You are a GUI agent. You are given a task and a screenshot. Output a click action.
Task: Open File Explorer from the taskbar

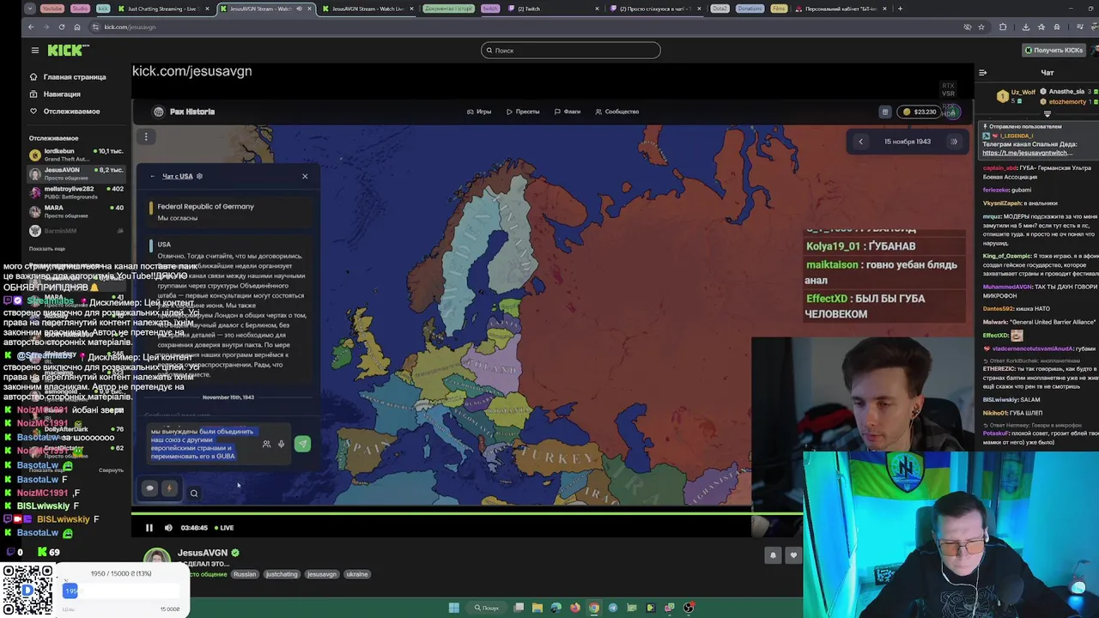click(537, 608)
